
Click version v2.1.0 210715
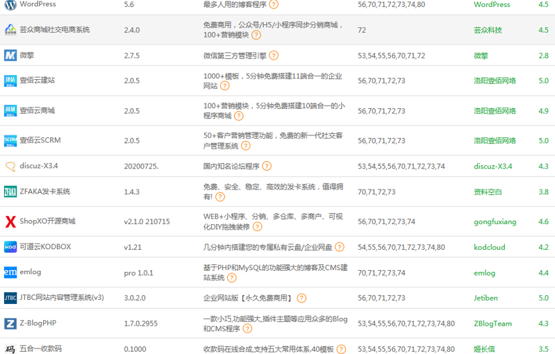pyautogui.click(x=147, y=221)
